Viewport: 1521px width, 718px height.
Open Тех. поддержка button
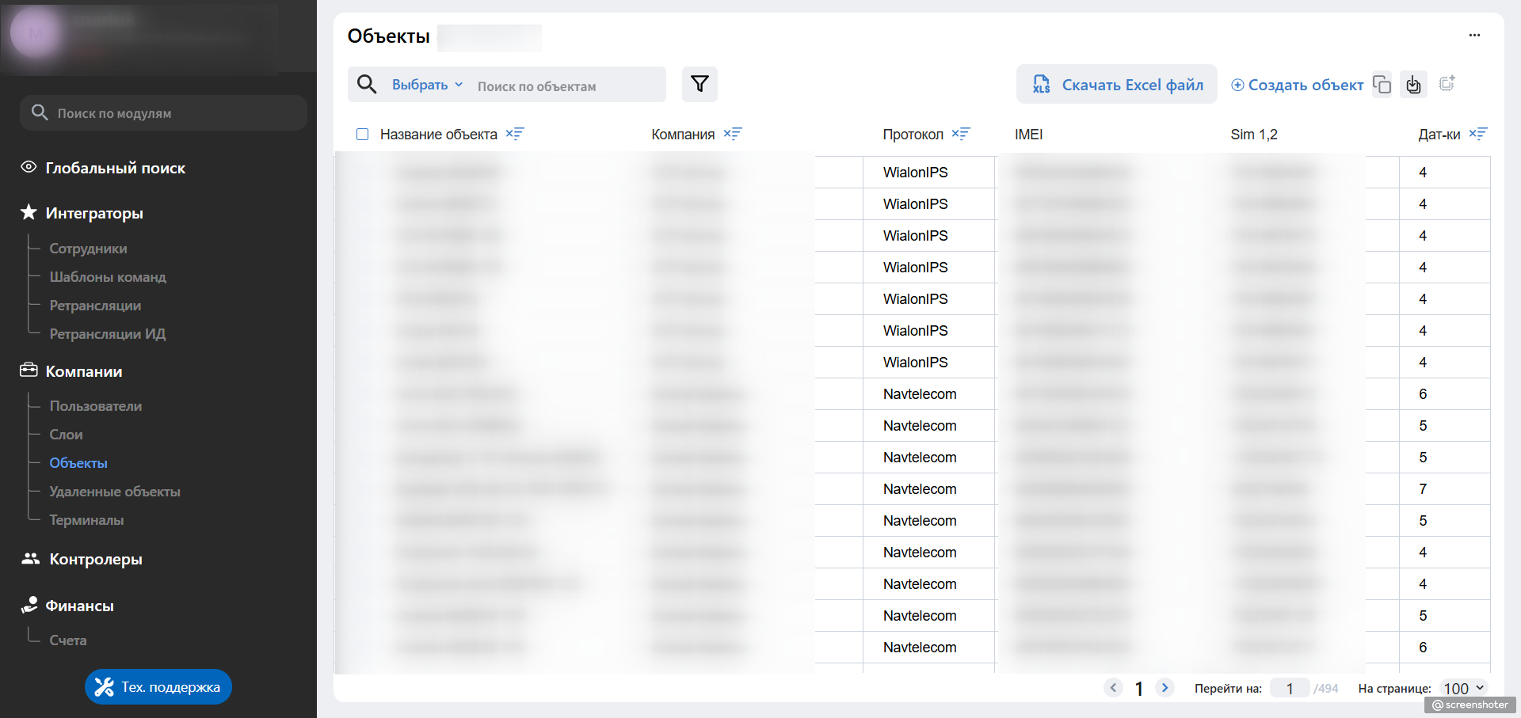pos(158,687)
